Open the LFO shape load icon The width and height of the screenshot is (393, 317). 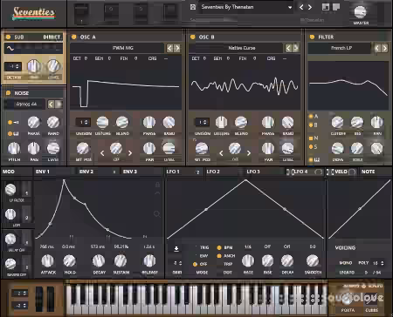tap(176, 249)
